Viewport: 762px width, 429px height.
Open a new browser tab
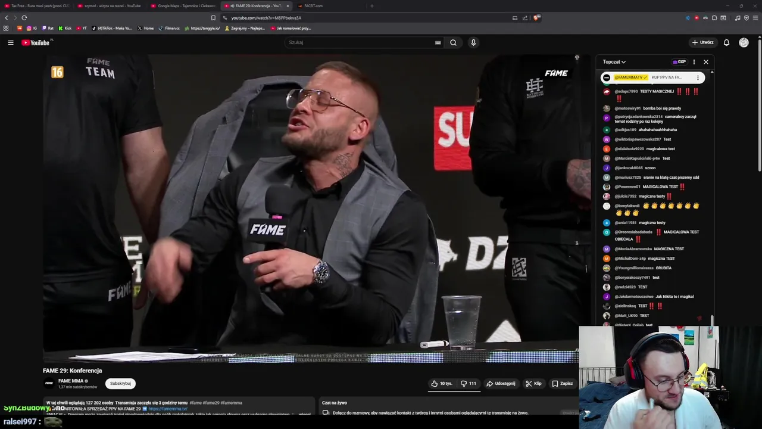(371, 6)
